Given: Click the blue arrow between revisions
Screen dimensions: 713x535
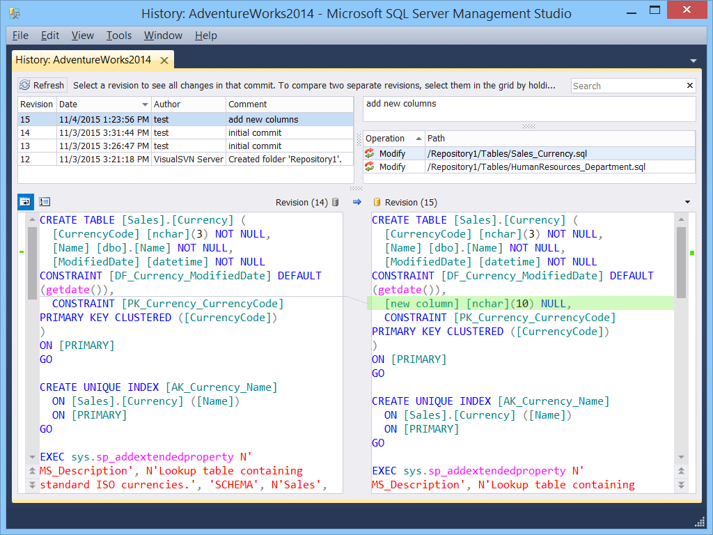Looking at the screenshot, I should tap(357, 202).
